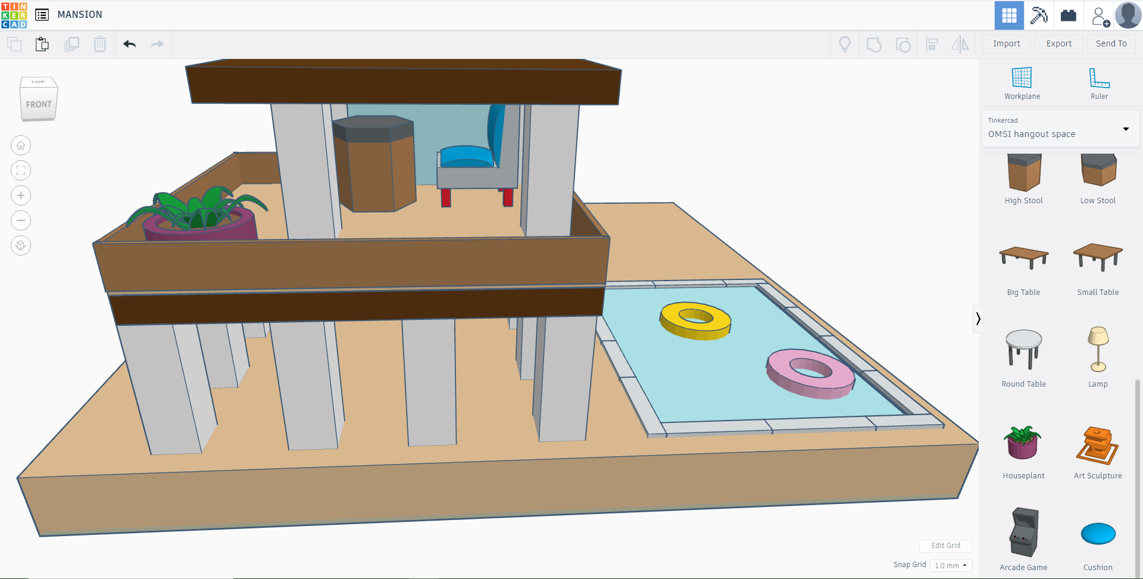This screenshot has height=579, width=1143.
Task: Toggle the 3D Design grid view
Action: pos(1008,15)
